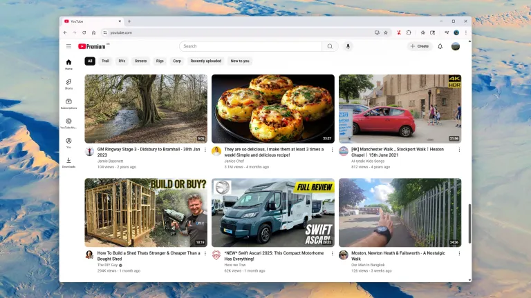This screenshot has height=298, width=531.
Task: Select the 'Trail' filter chip
Action: pos(105,61)
